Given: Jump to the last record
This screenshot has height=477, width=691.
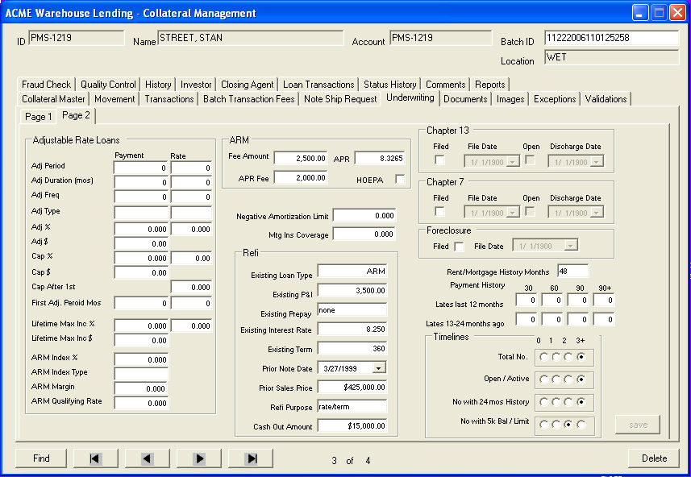Looking at the screenshot, I should pyautogui.click(x=250, y=458).
